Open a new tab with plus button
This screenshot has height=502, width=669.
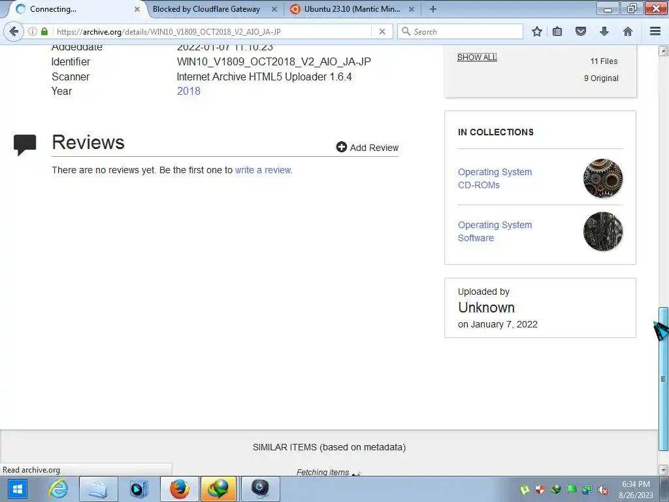pos(433,9)
